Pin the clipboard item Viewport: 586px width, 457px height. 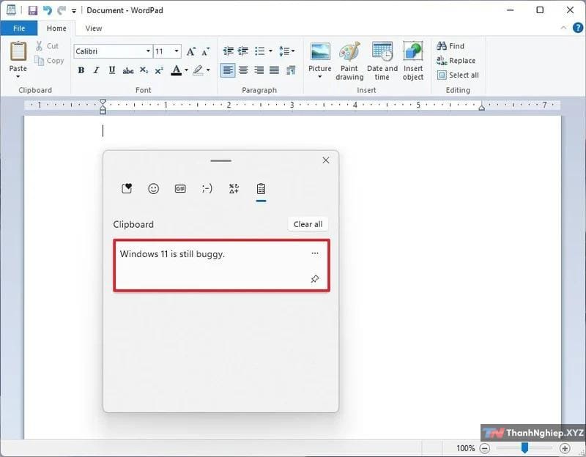pos(315,279)
